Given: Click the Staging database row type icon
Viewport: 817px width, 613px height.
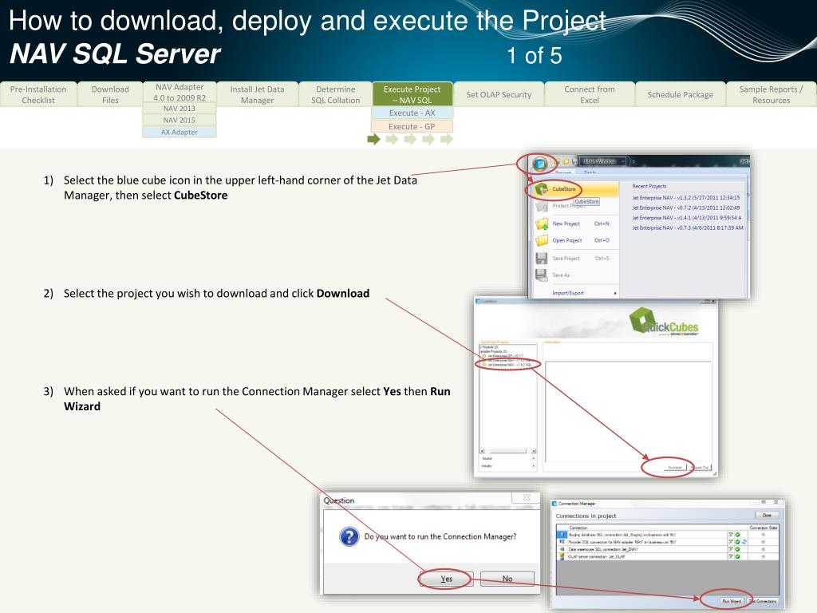Looking at the screenshot, I should click(562, 535).
